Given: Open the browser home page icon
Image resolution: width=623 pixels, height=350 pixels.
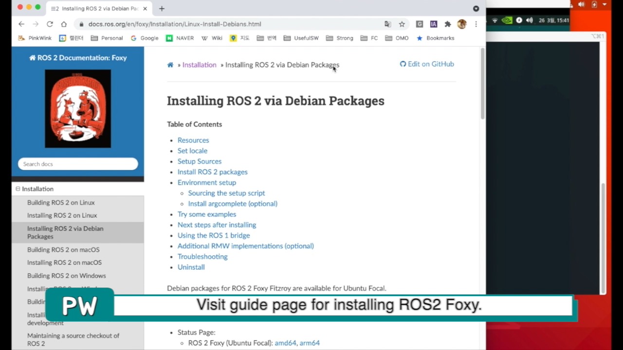Looking at the screenshot, I should click(64, 24).
